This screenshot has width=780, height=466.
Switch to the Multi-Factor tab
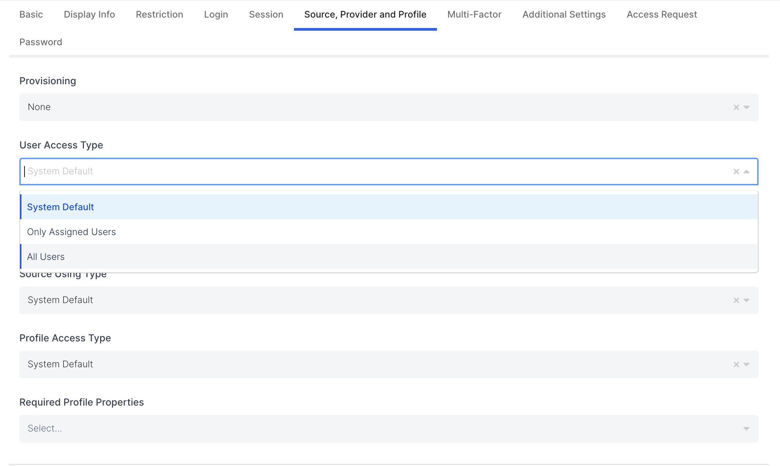(474, 14)
